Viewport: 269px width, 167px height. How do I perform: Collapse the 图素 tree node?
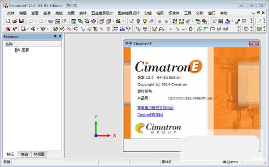[x=10, y=50]
